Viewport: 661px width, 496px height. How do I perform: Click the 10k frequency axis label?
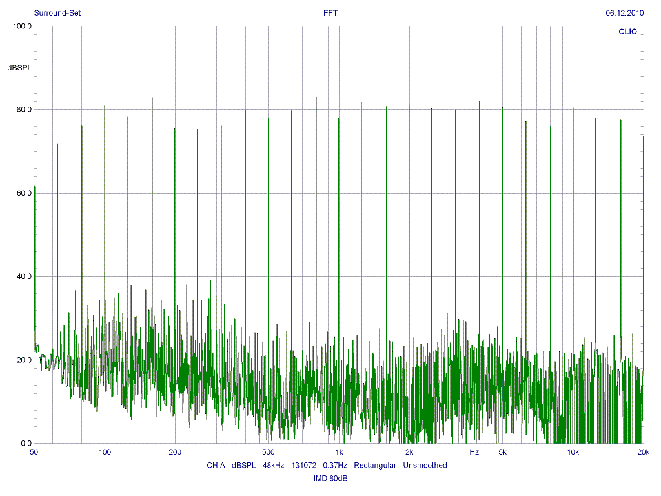(x=573, y=452)
